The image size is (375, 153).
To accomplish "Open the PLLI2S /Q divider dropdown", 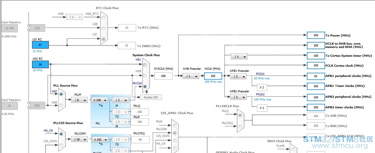I will 120,139.
